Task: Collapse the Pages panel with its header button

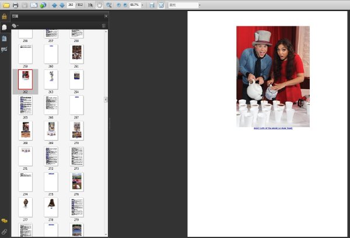Action: click(106, 16)
